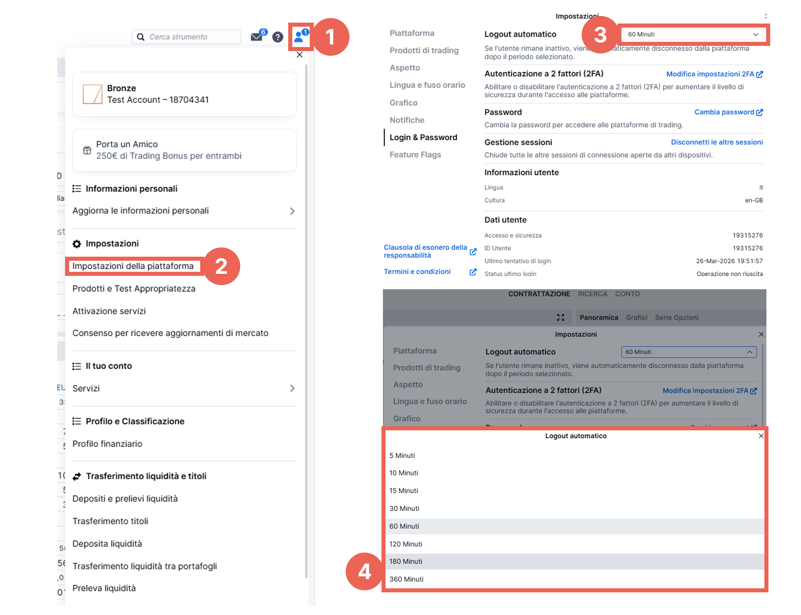The height and width of the screenshot is (615, 801).
Task: Close the Logout automatico option list
Action: pos(761,436)
